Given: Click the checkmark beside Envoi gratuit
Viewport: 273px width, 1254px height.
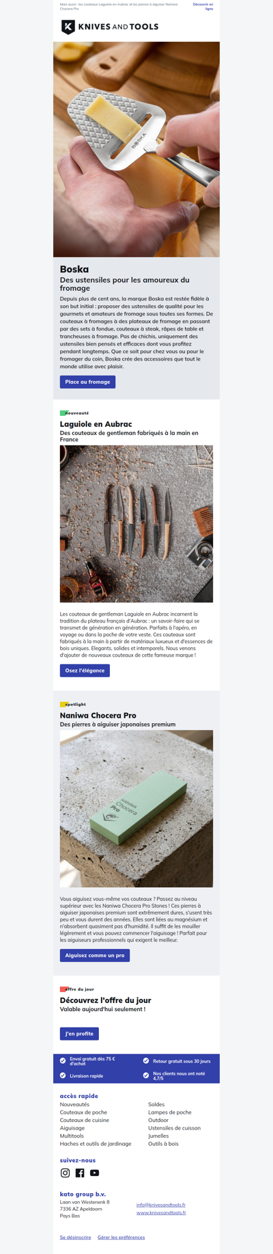Looking at the screenshot, I should click(63, 1060).
